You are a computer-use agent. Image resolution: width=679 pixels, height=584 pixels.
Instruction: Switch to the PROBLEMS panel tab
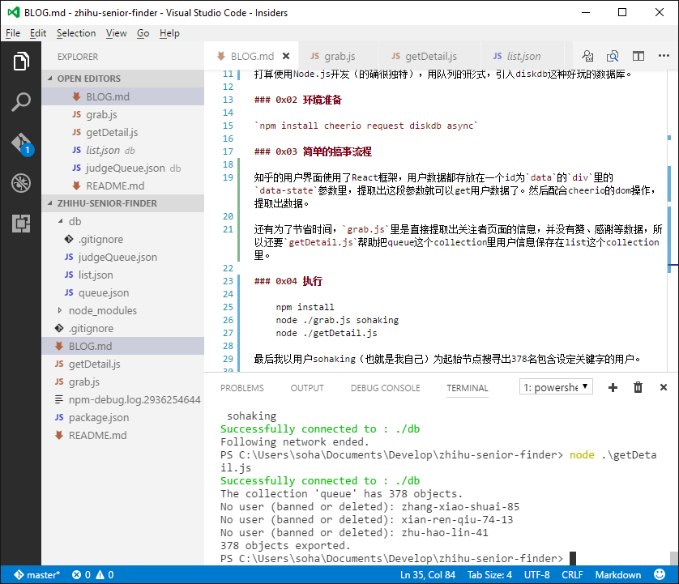242,388
